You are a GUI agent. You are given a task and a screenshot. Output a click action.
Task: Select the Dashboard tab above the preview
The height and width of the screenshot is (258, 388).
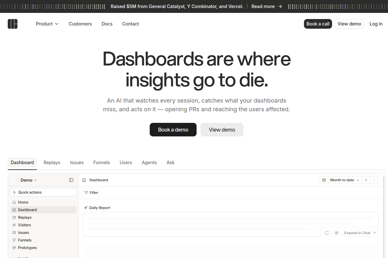point(22,163)
